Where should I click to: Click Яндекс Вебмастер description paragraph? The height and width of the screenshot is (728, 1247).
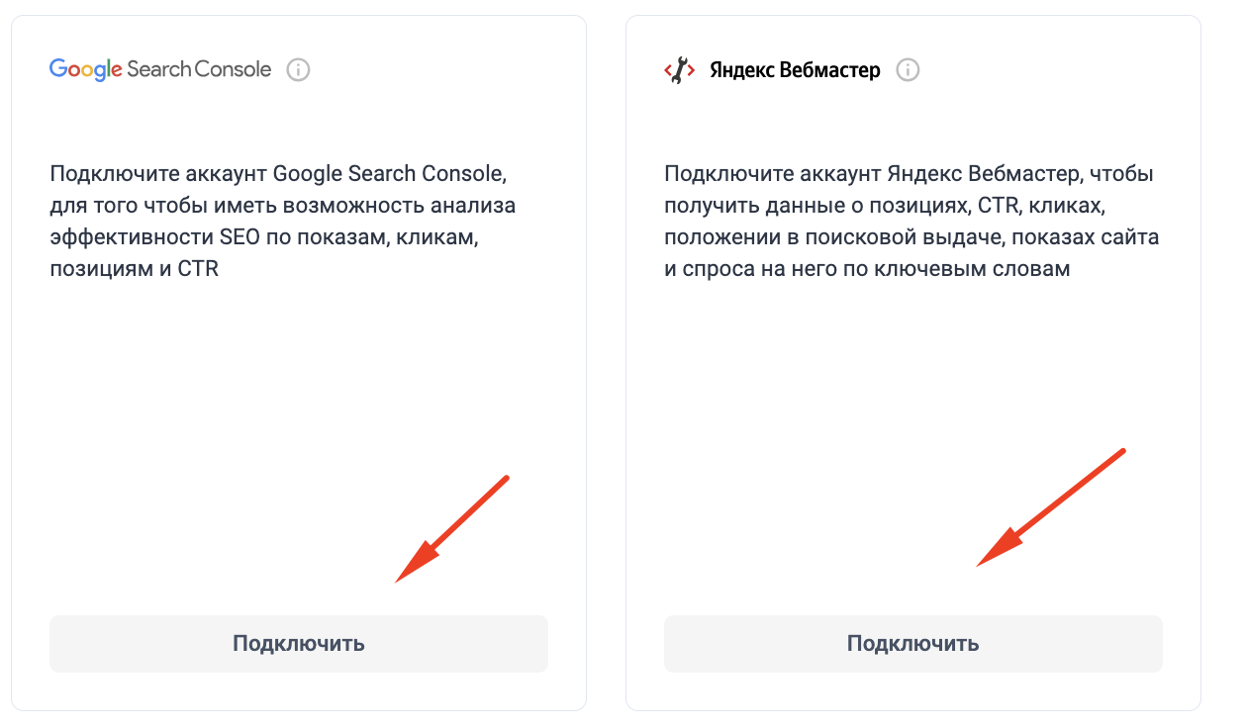click(911, 221)
